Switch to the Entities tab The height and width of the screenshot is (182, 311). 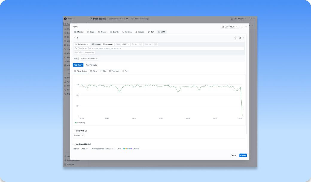click(x=127, y=32)
